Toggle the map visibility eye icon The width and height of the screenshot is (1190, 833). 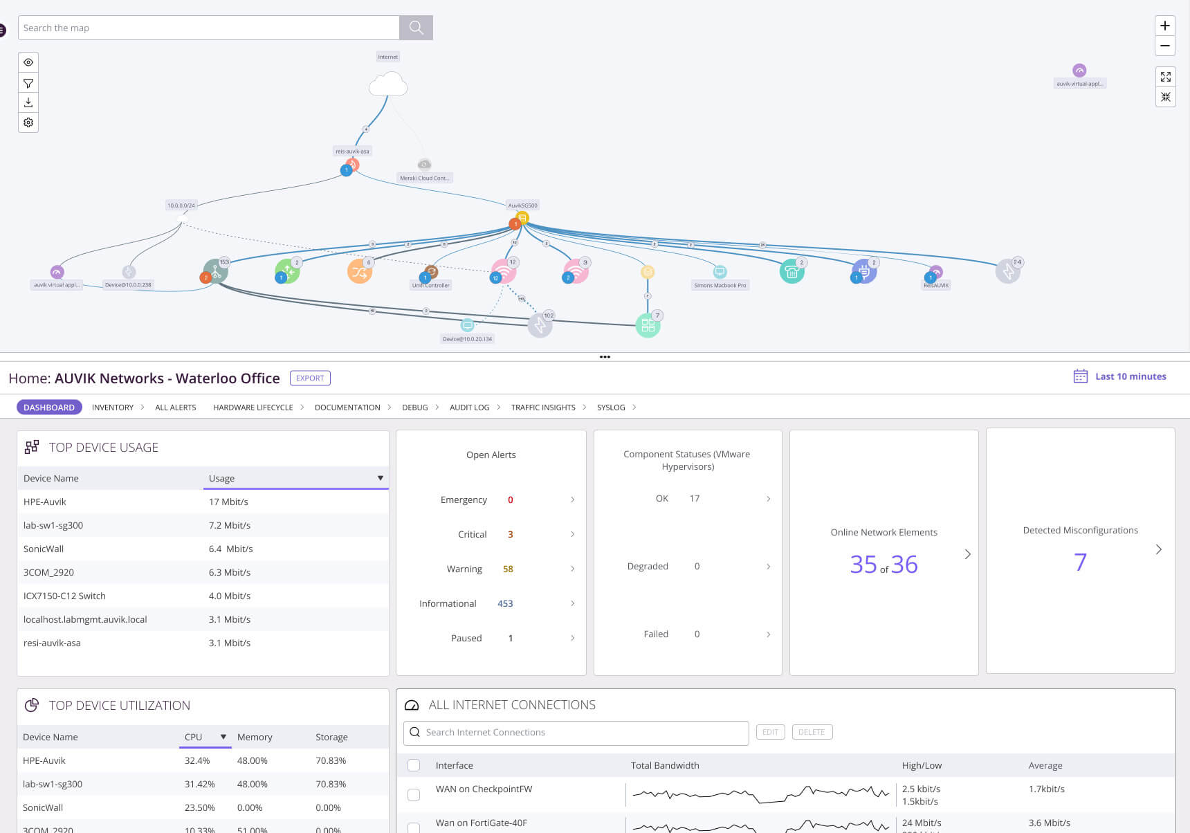[28, 62]
